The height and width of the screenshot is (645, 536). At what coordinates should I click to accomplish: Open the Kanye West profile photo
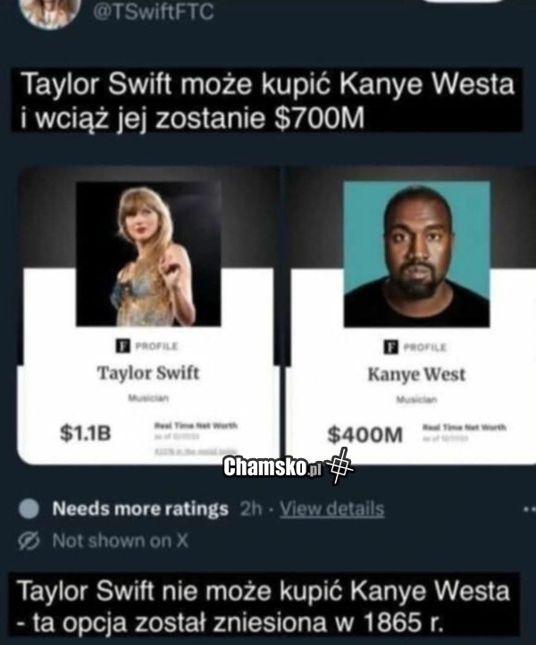(x=416, y=255)
